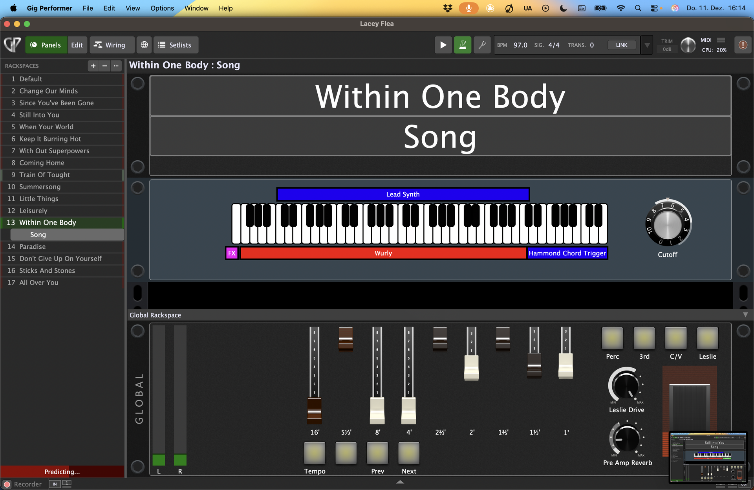Open the tuner icon
This screenshot has width=754, height=490.
(482, 45)
